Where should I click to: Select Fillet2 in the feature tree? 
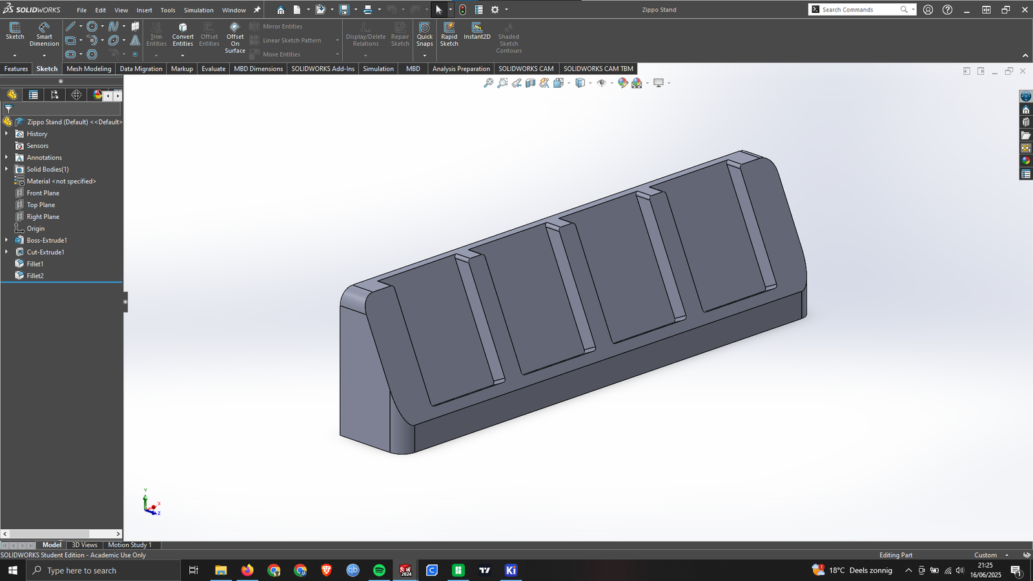tap(35, 276)
